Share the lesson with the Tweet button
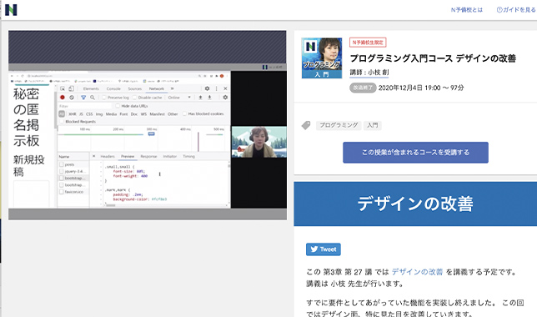Image resolution: width=537 pixels, height=317 pixels. pyautogui.click(x=324, y=249)
